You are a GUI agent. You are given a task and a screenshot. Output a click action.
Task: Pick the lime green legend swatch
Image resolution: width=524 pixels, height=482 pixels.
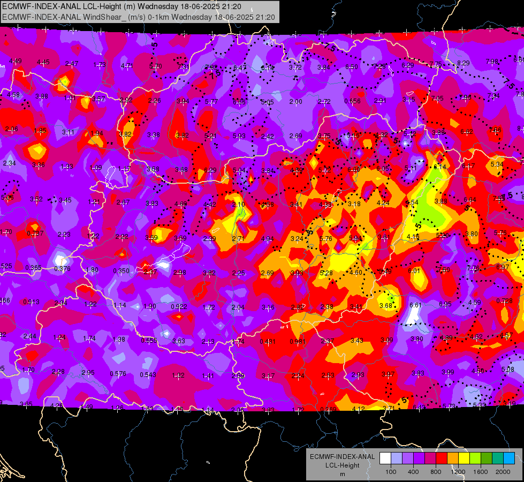[x=475, y=458]
